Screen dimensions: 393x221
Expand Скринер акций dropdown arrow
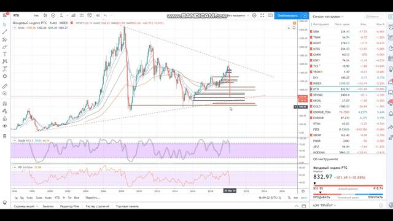(37, 206)
